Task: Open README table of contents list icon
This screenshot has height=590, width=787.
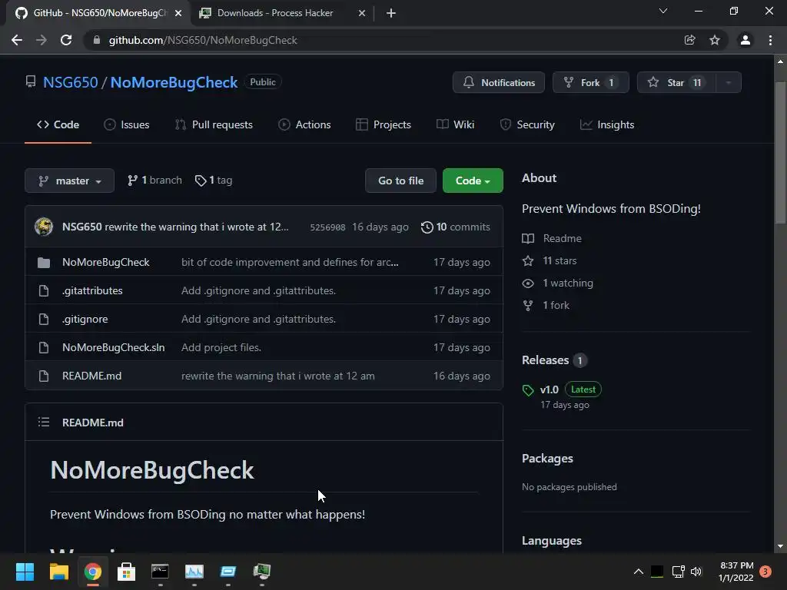Action: point(44,423)
